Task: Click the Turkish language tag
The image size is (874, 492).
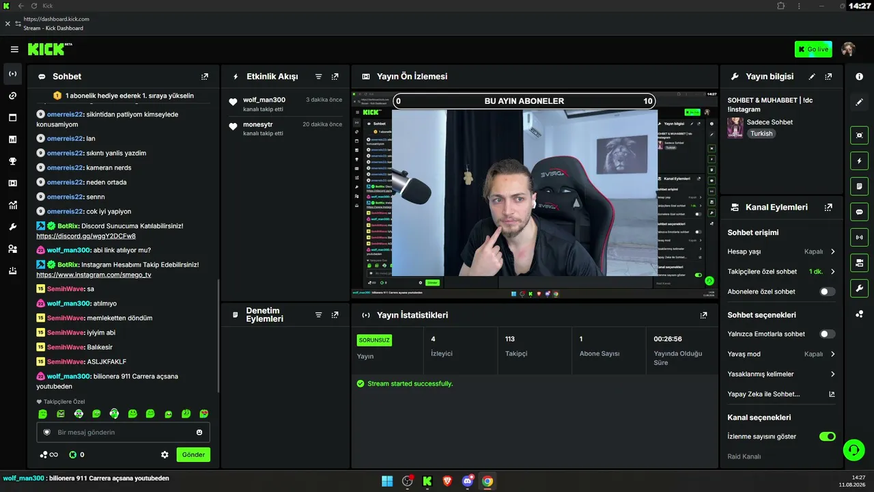Action: 761,134
